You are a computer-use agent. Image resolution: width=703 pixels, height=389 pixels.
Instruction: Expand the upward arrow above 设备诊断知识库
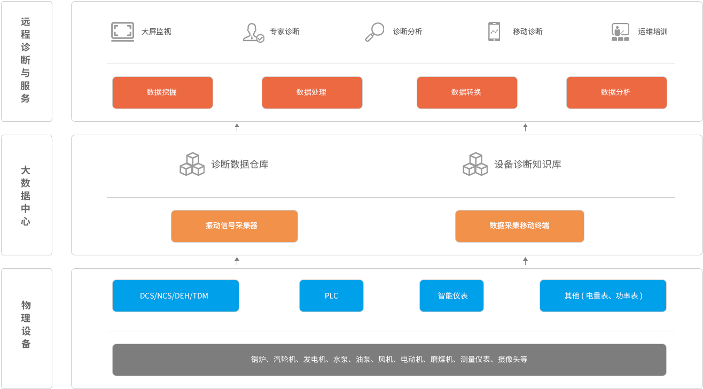point(526,127)
